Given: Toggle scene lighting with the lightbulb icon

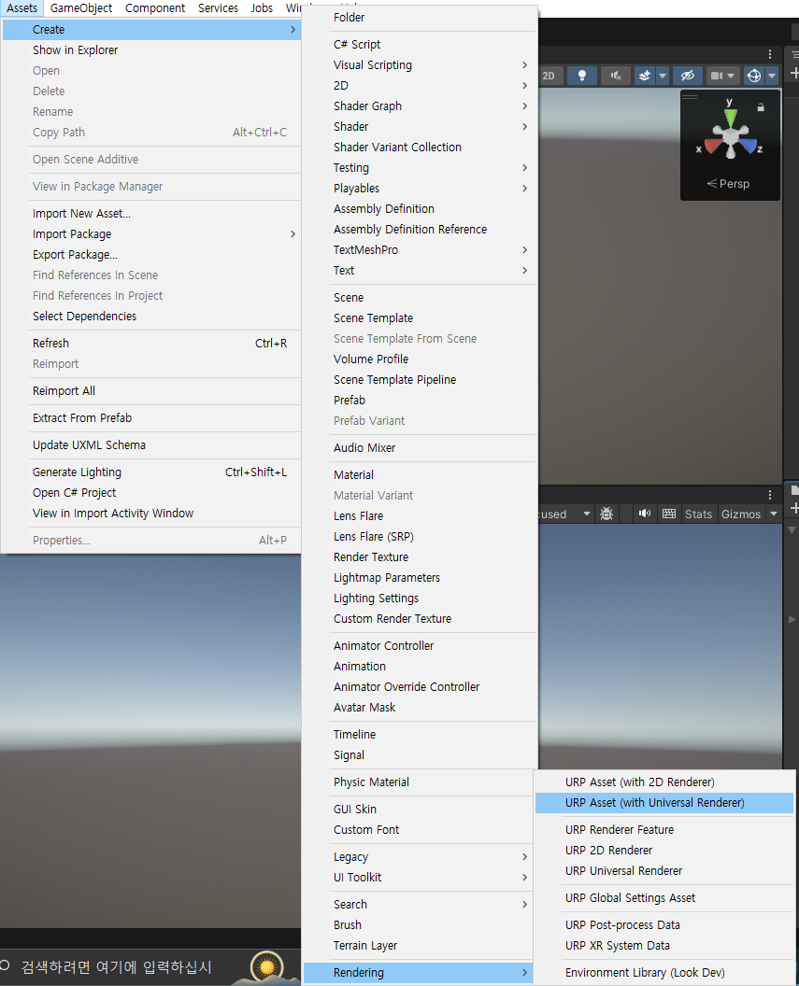Looking at the screenshot, I should coord(582,76).
